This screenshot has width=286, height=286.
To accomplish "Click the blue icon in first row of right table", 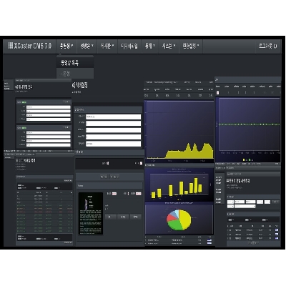I will coord(277,230).
